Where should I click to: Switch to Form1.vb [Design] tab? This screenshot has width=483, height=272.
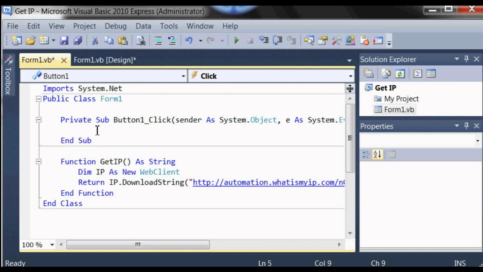(x=105, y=60)
